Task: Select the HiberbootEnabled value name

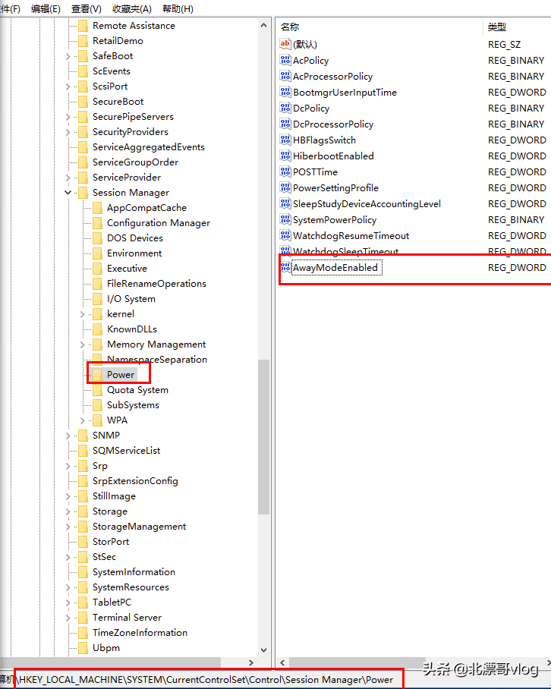Action: (333, 156)
